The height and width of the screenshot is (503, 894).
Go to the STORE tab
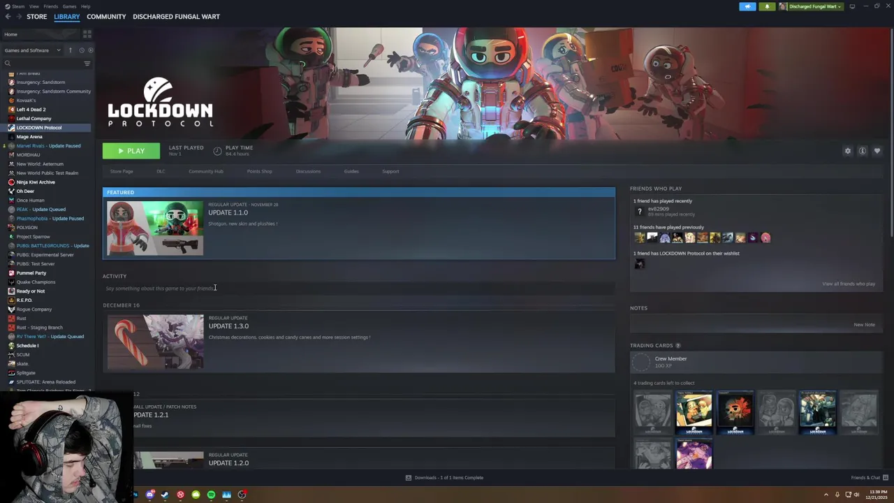click(x=36, y=17)
